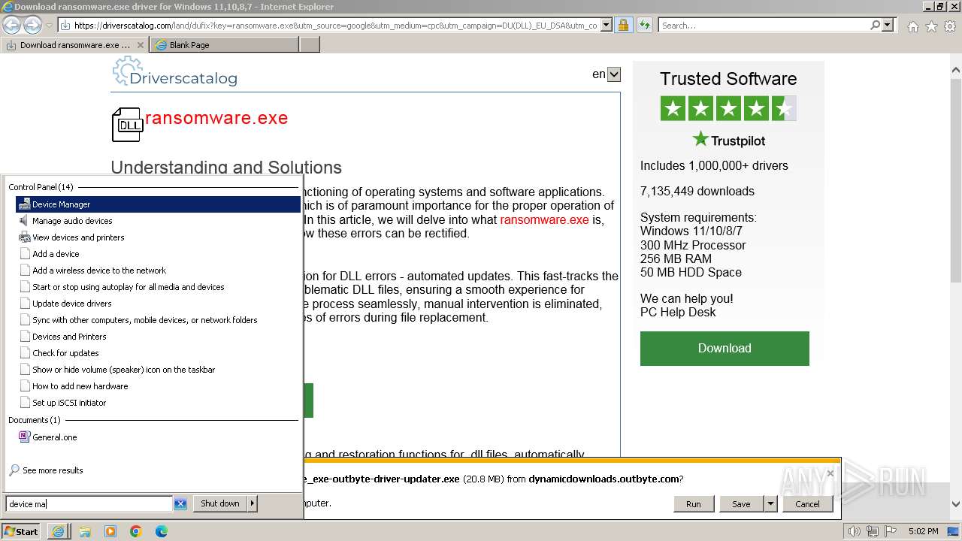
Task: Save the driver updater download
Action: coord(741,504)
